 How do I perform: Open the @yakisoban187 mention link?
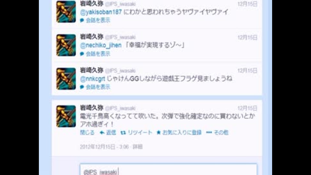(x=101, y=12)
